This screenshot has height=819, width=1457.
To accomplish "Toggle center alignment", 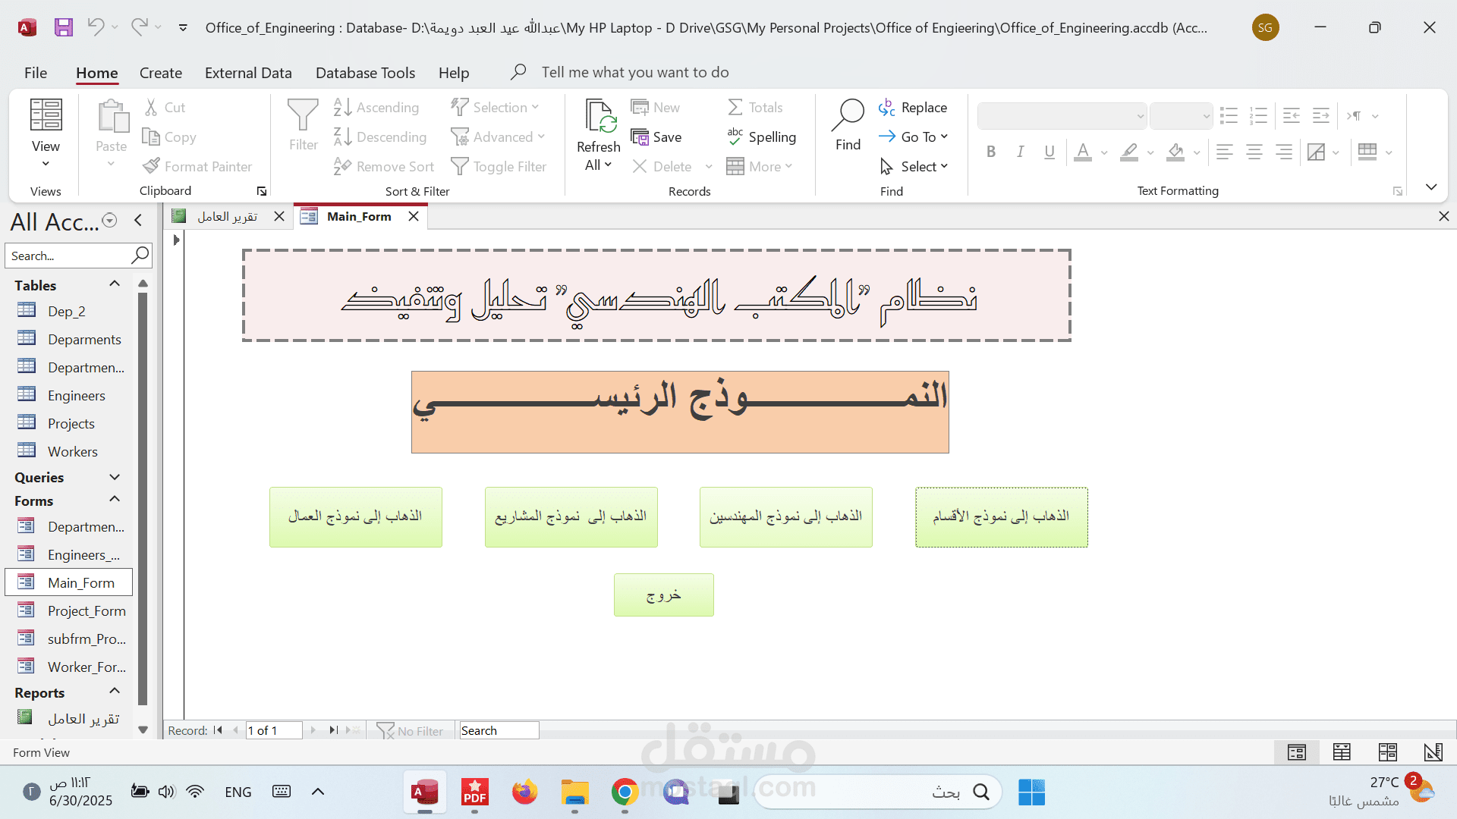I will coord(1254,152).
